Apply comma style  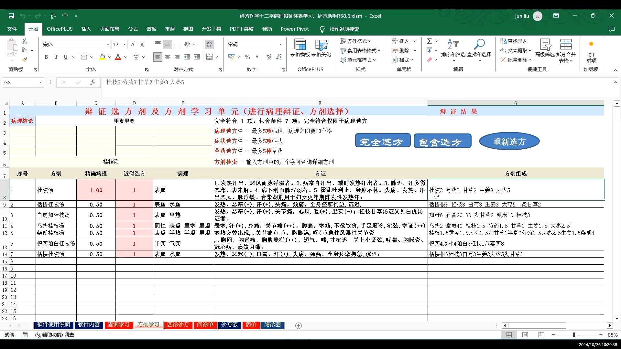click(257, 57)
